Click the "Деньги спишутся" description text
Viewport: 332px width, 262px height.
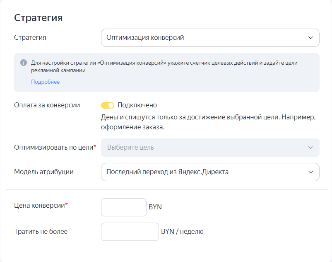(208, 117)
